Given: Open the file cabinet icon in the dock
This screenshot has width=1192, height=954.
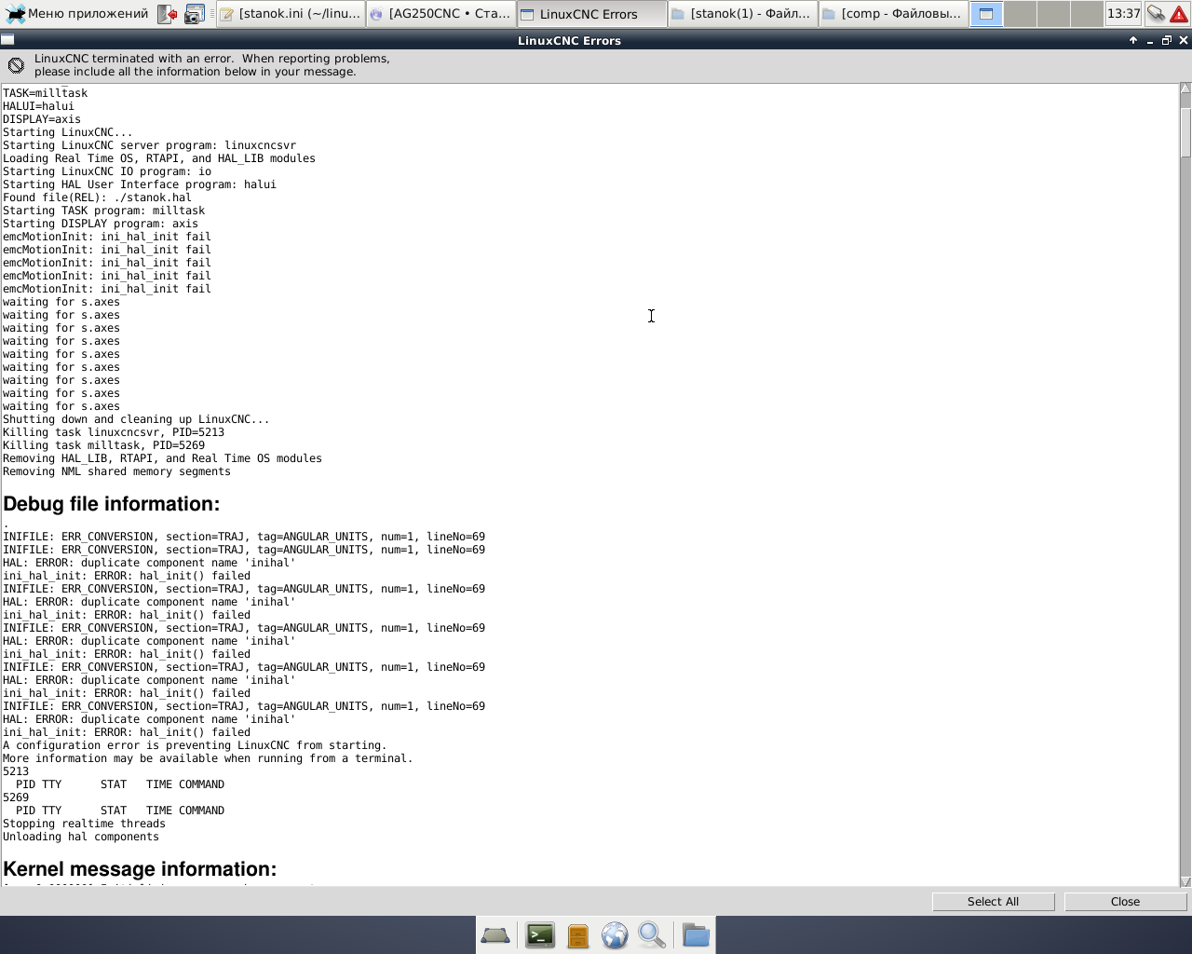Looking at the screenshot, I should (578, 935).
